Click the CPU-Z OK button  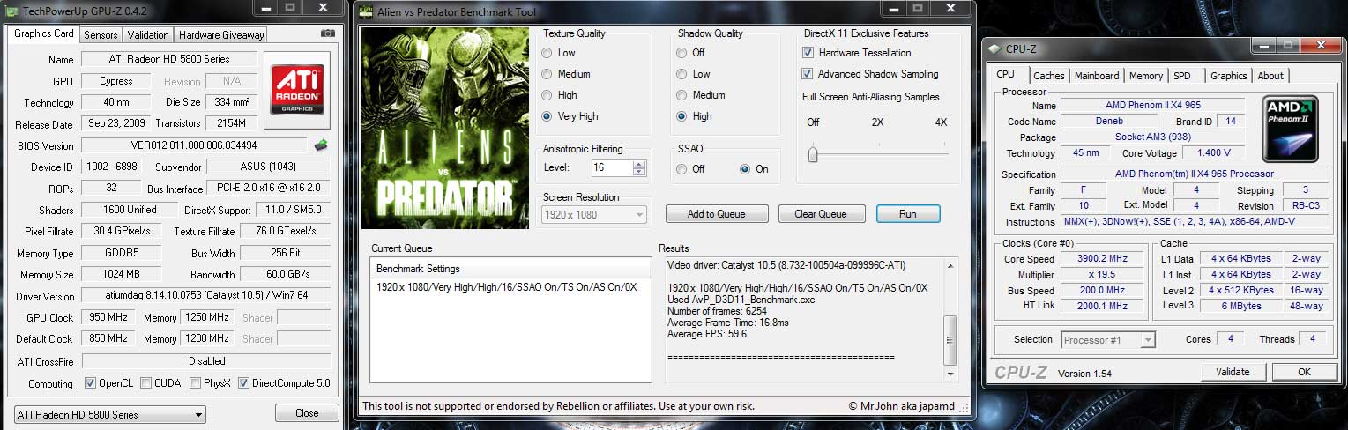[x=1304, y=372]
